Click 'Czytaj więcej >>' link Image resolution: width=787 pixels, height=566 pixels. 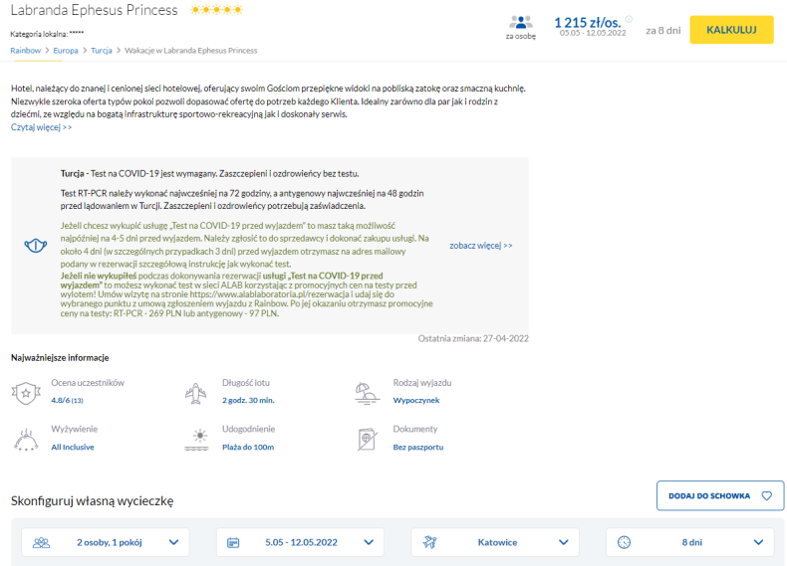coord(41,127)
